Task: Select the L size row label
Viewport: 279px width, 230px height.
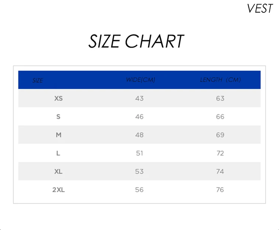Action: tap(58, 153)
